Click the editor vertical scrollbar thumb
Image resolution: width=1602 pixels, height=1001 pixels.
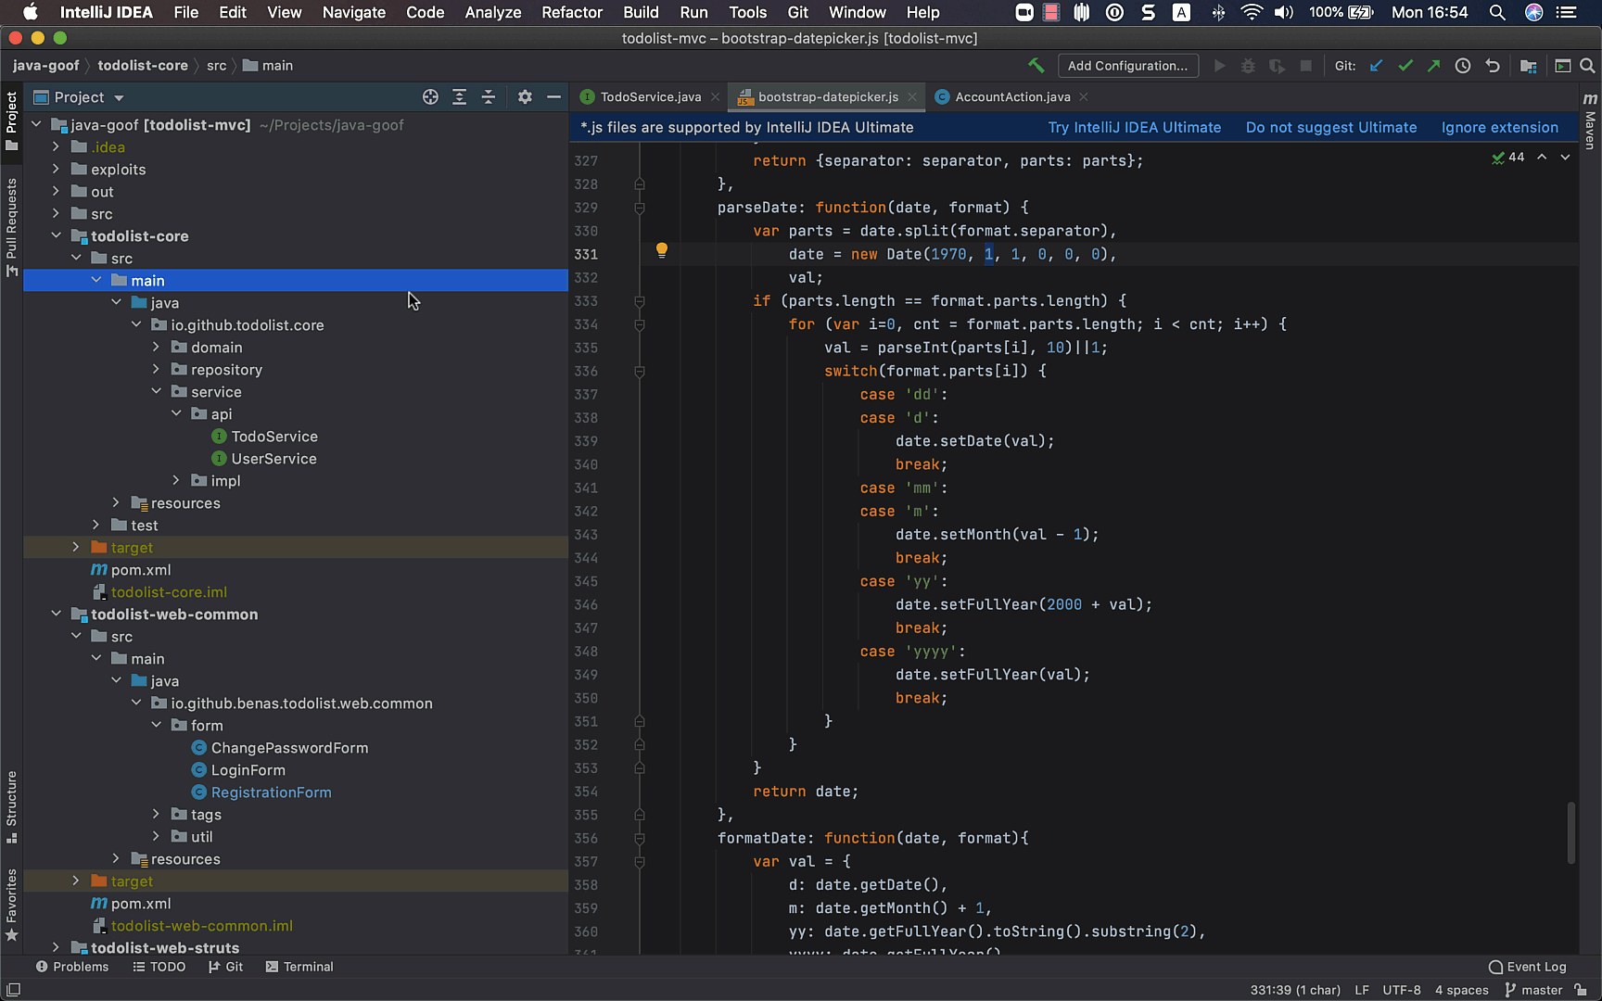[x=1570, y=832]
